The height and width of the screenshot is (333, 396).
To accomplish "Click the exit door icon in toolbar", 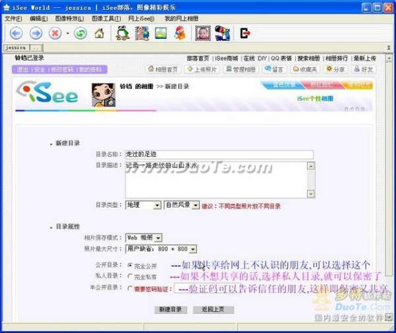I will 246,33.
